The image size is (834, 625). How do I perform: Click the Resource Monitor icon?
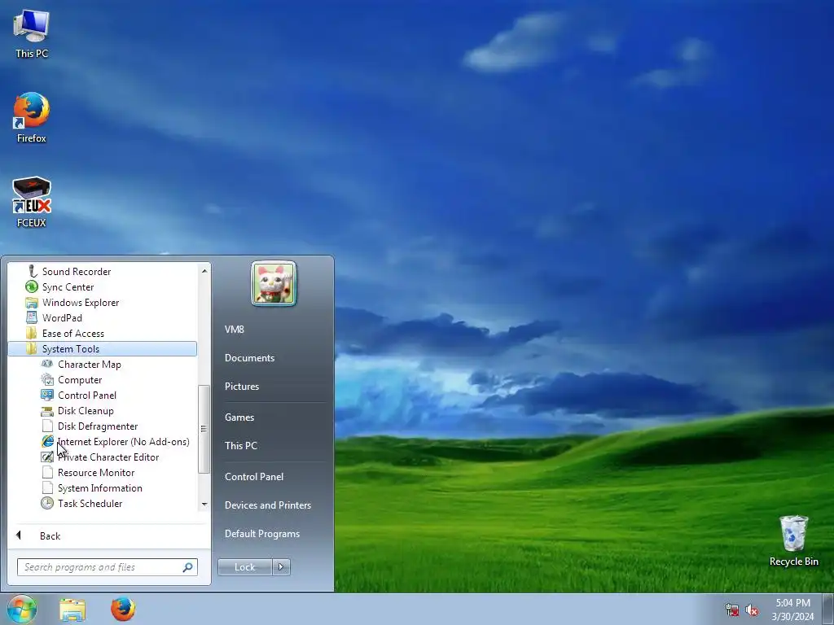[47, 473]
